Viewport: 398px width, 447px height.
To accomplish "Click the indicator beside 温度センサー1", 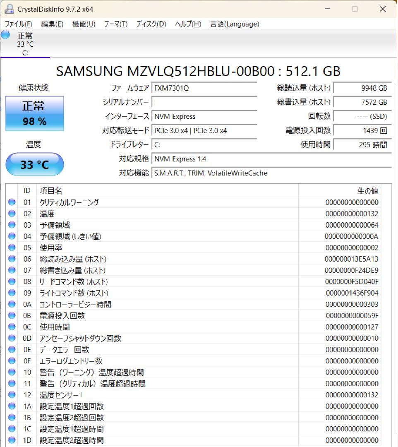I will [x=12, y=395].
